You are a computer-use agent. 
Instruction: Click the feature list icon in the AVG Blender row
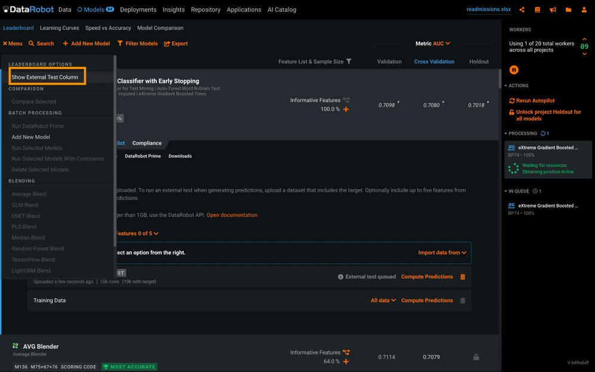coord(346,352)
